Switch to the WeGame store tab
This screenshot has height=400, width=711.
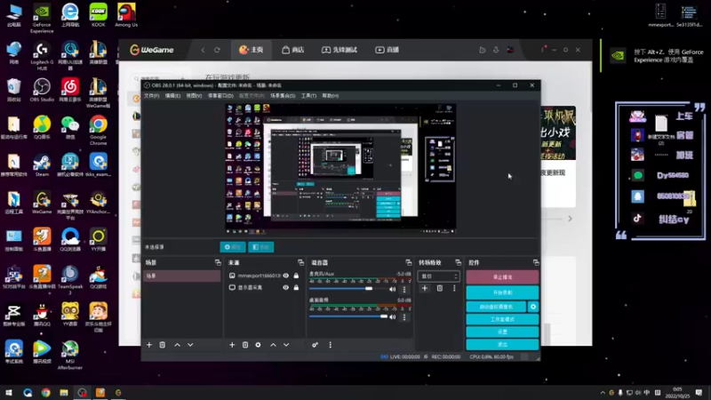(292, 50)
